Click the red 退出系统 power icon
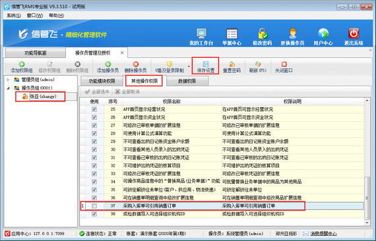This screenshot has width=376, height=241. tap(354, 34)
